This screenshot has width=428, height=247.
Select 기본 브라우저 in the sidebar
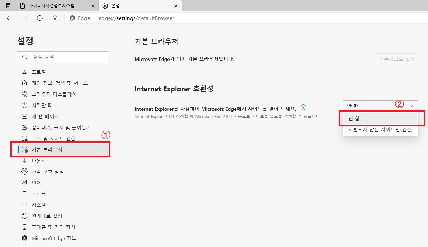(x=63, y=149)
